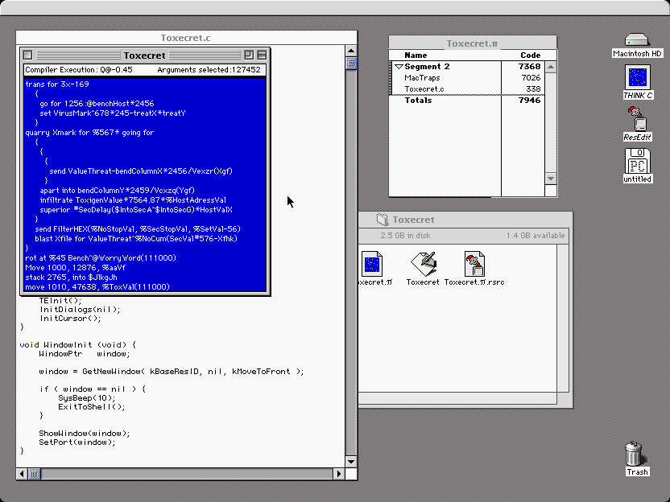The image size is (670, 502).
Task: Click '1.4 GB available' text
Action: [x=536, y=235]
